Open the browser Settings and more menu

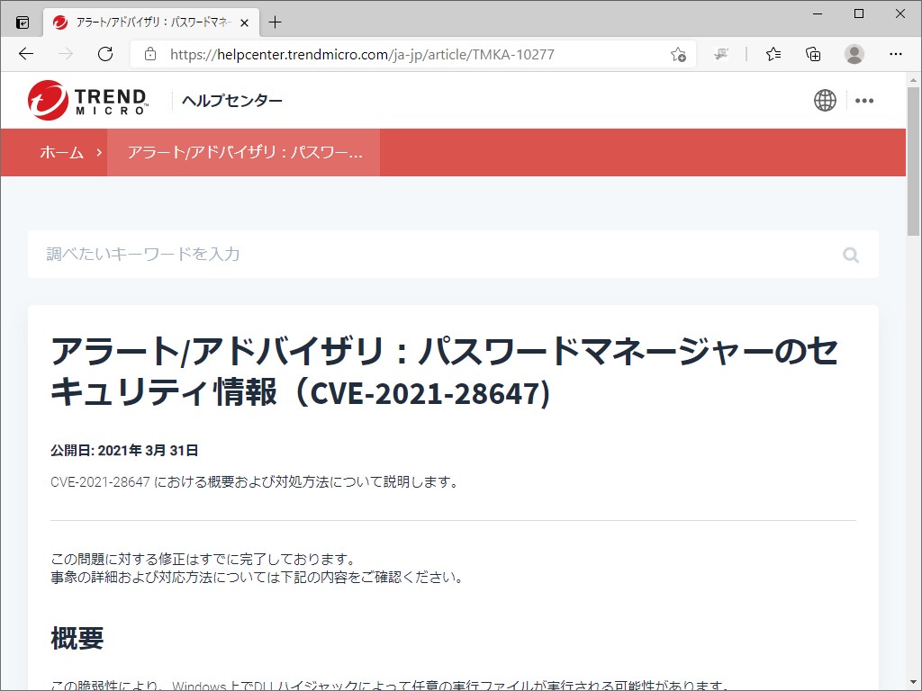pos(897,54)
